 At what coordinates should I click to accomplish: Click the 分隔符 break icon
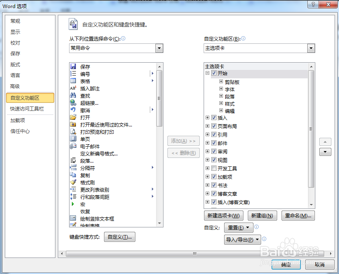tap(73, 168)
